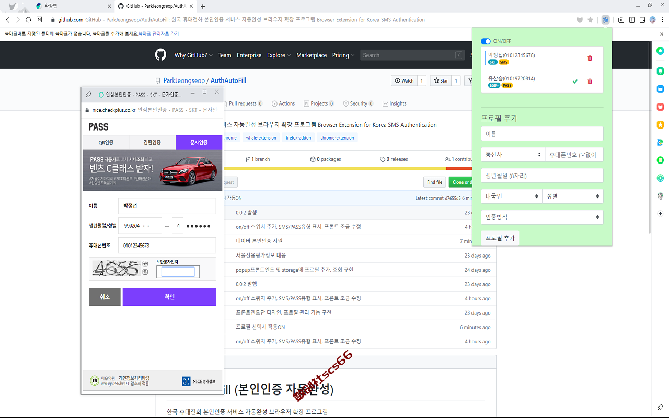Open the 성별 gender dropdown

[x=573, y=196]
